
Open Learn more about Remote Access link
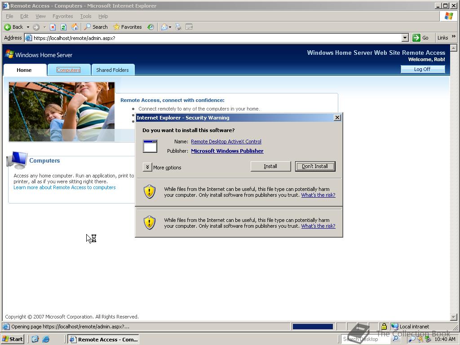coord(65,187)
